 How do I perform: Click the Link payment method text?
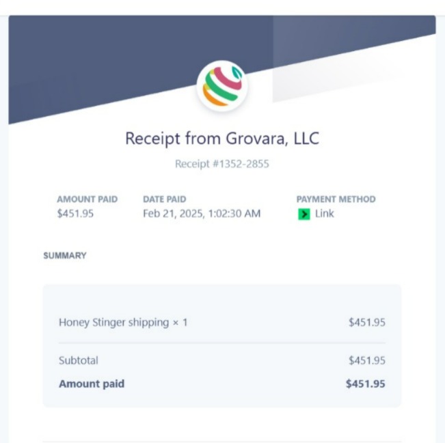[325, 214]
